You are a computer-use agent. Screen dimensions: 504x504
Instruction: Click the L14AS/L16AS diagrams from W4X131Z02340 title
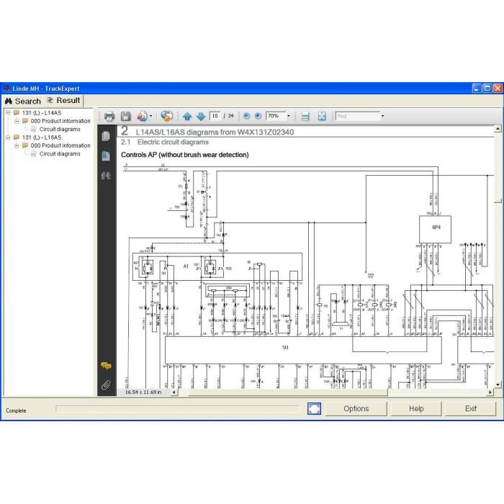[215, 132]
